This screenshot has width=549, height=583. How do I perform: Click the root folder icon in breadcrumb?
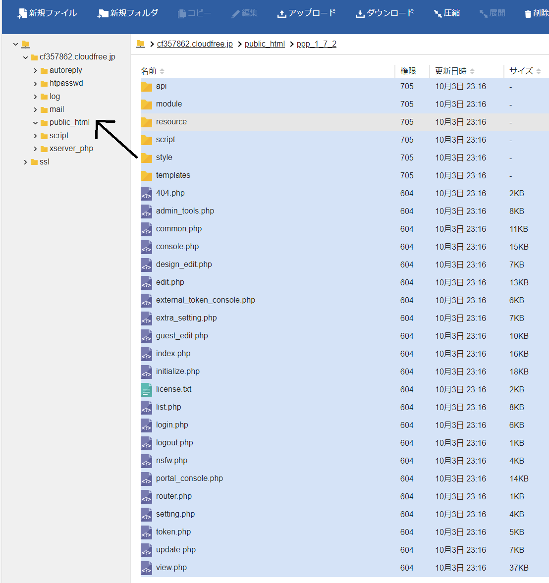[x=141, y=44]
